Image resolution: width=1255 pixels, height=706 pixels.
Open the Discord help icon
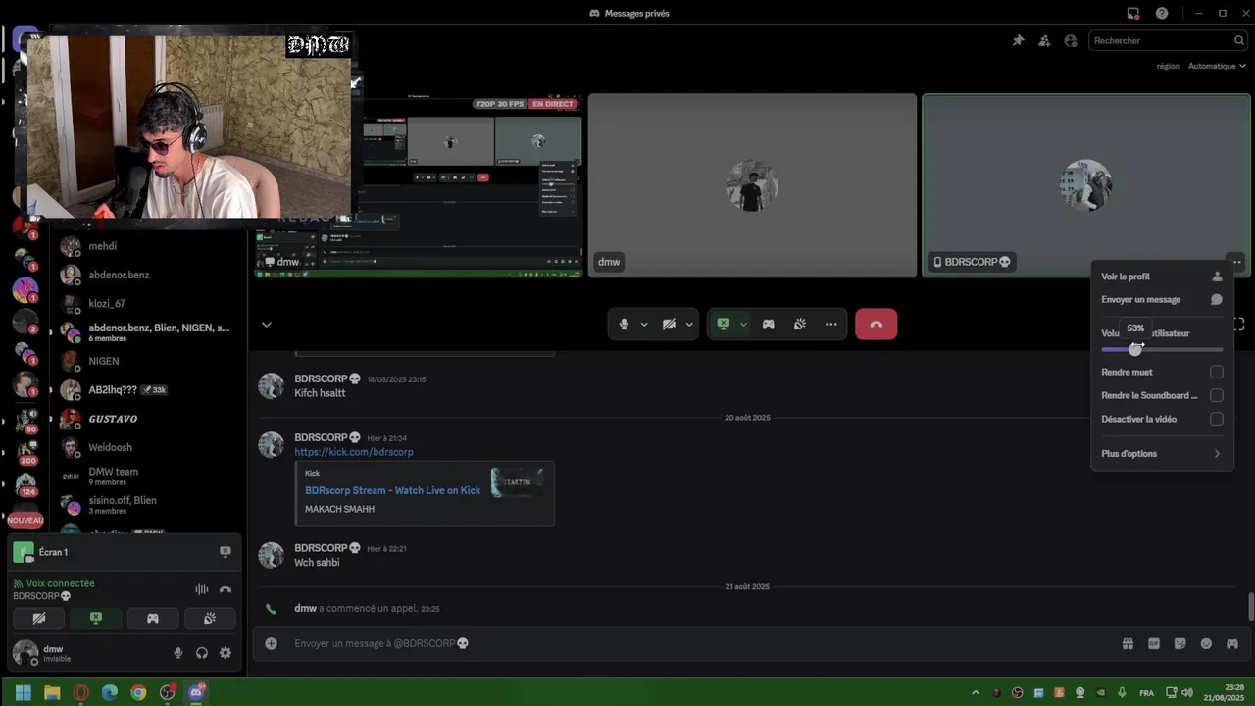pyautogui.click(x=1162, y=13)
